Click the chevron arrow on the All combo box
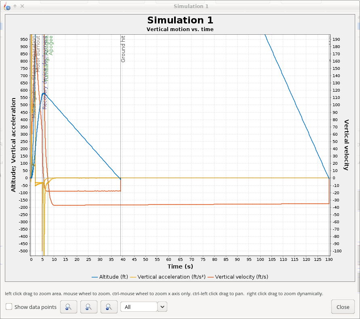Viewport: 360px width, 319px height. coord(162,307)
